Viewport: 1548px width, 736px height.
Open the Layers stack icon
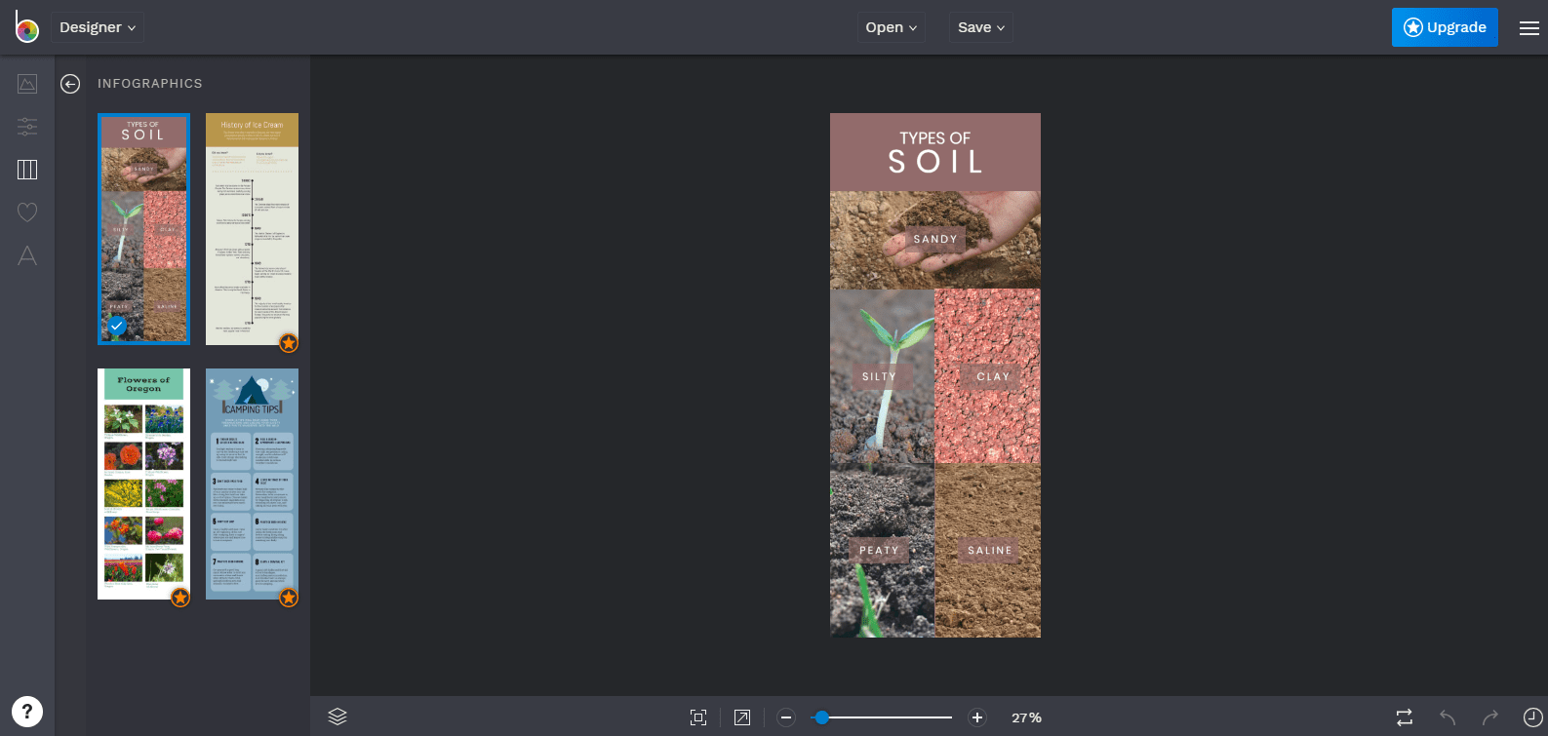tap(337, 717)
